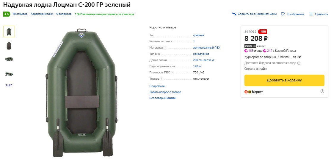The width and height of the screenshot is (331, 159).
Task: Open the 9 вопросов section
Action: [64, 14]
